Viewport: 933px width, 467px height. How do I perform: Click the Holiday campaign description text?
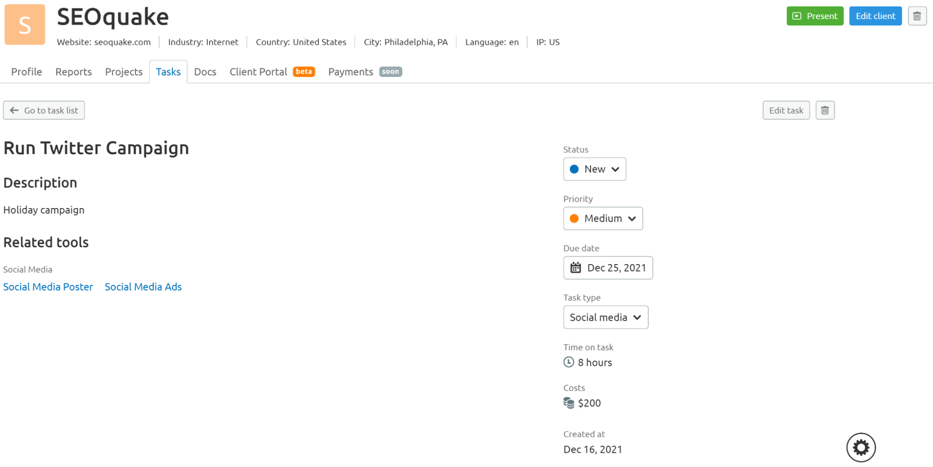coord(44,210)
